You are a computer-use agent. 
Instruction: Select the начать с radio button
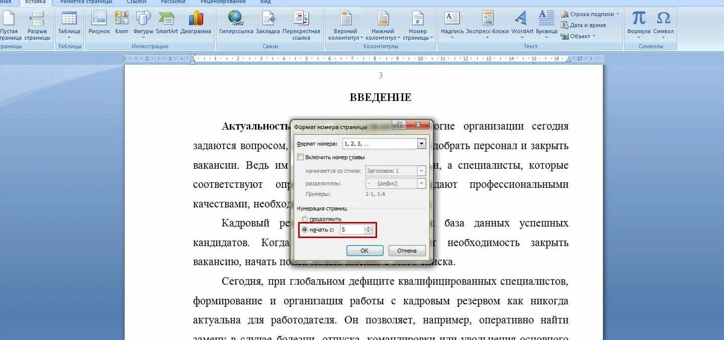pyautogui.click(x=305, y=230)
